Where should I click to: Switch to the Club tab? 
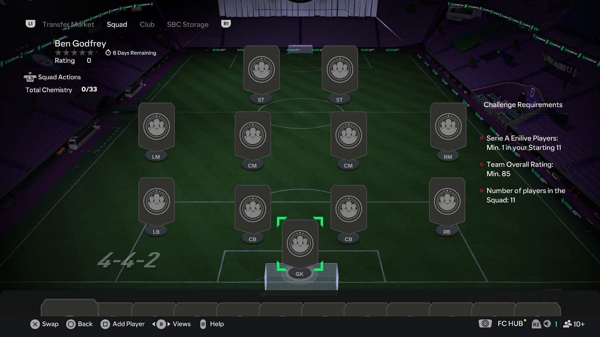tap(147, 24)
